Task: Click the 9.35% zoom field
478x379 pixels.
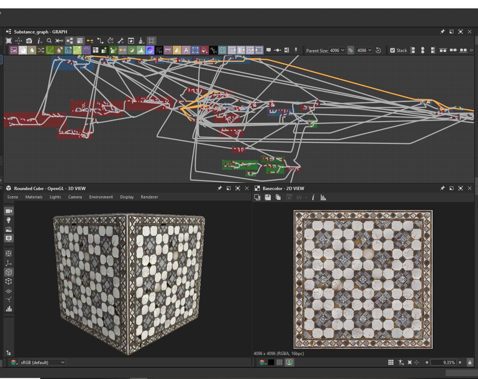Action: (x=443, y=362)
